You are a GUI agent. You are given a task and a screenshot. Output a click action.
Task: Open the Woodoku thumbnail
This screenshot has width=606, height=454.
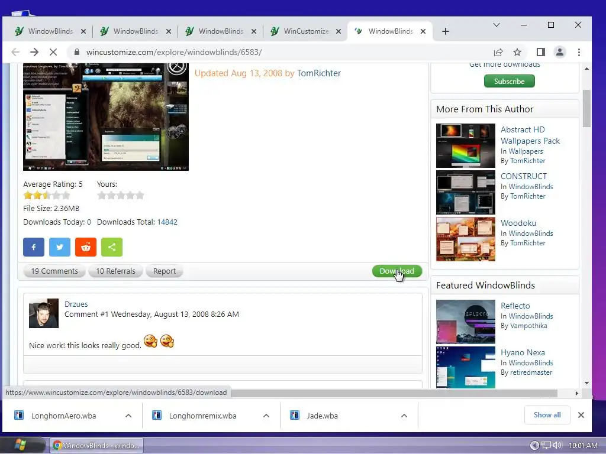coord(465,239)
